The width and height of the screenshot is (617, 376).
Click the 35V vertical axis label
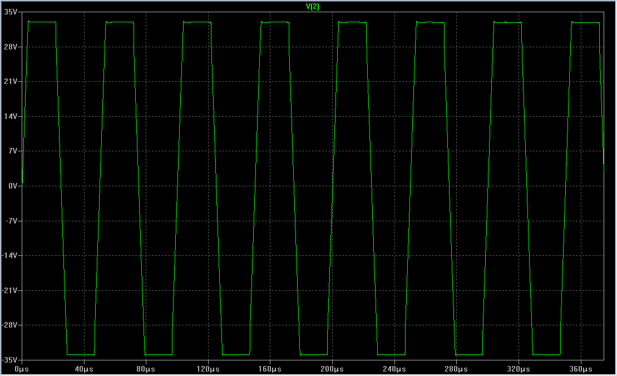click(11, 12)
